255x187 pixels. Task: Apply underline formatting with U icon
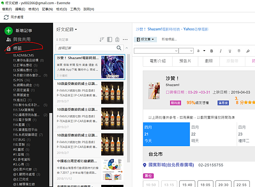pos(230,51)
